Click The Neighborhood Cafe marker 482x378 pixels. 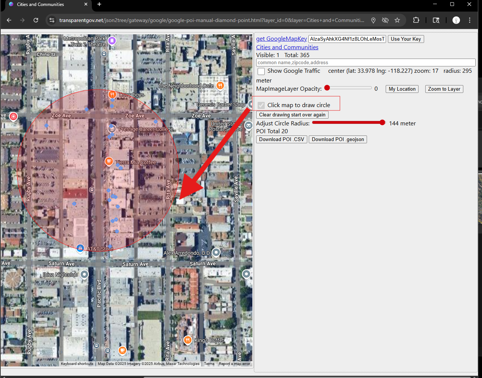coord(220,85)
